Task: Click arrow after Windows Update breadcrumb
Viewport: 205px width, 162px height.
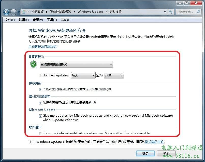Action: 106,12
